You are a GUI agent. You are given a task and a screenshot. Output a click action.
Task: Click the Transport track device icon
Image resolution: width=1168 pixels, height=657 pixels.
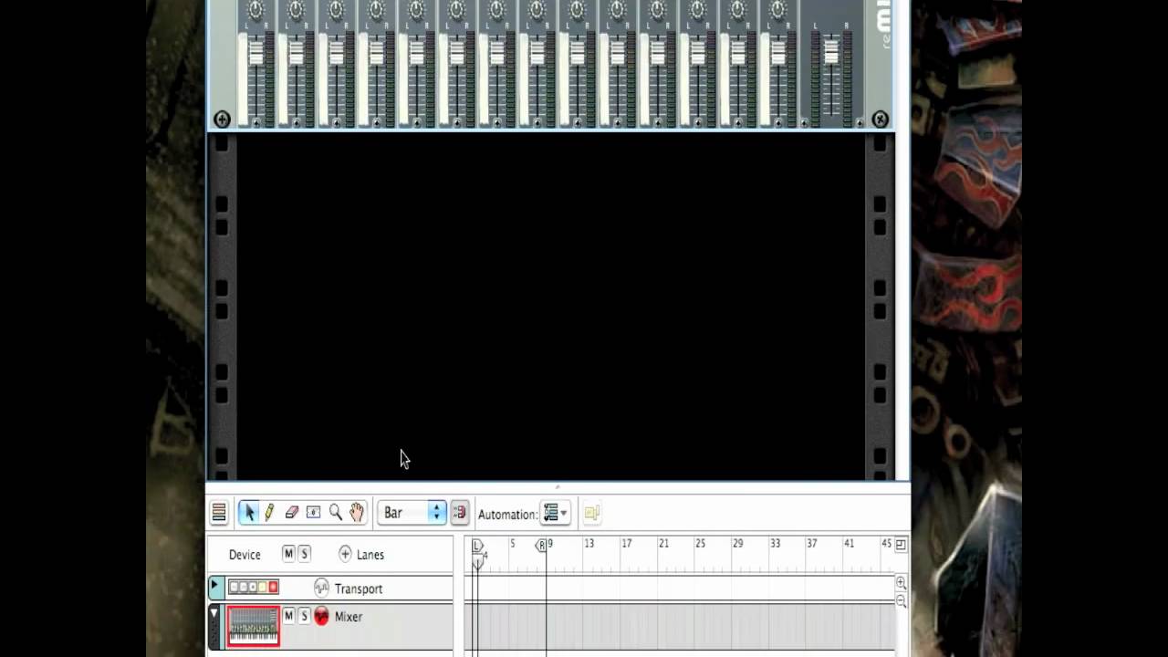pos(254,587)
